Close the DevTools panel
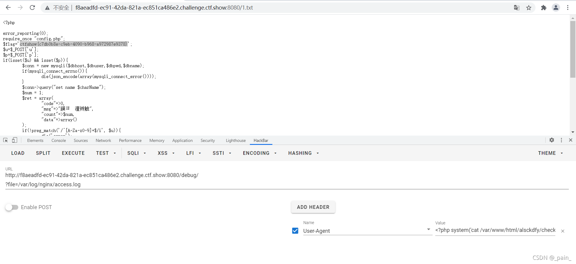Image resolution: width=576 pixels, height=264 pixels. click(x=571, y=140)
